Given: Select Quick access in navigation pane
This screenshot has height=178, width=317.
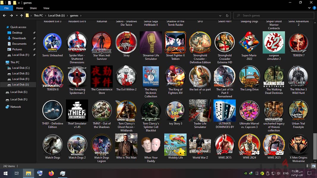Looking at the screenshot, I should pyautogui.click(x=18, y=27).
